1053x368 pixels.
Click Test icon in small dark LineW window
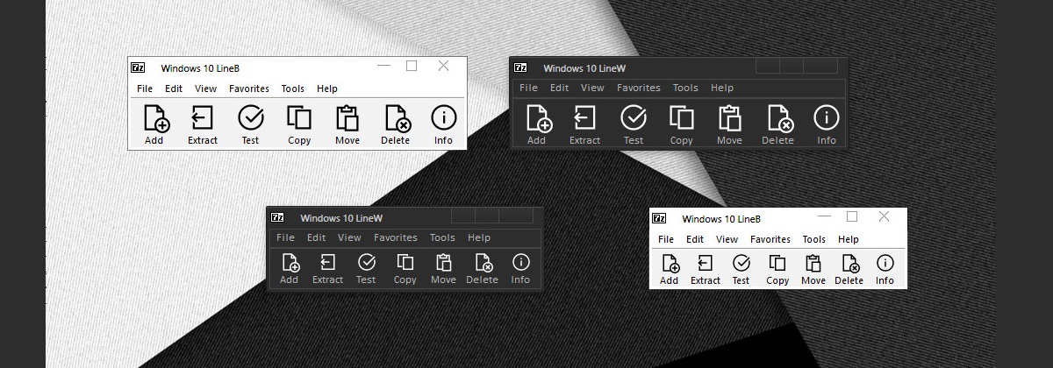coord(367,262)
